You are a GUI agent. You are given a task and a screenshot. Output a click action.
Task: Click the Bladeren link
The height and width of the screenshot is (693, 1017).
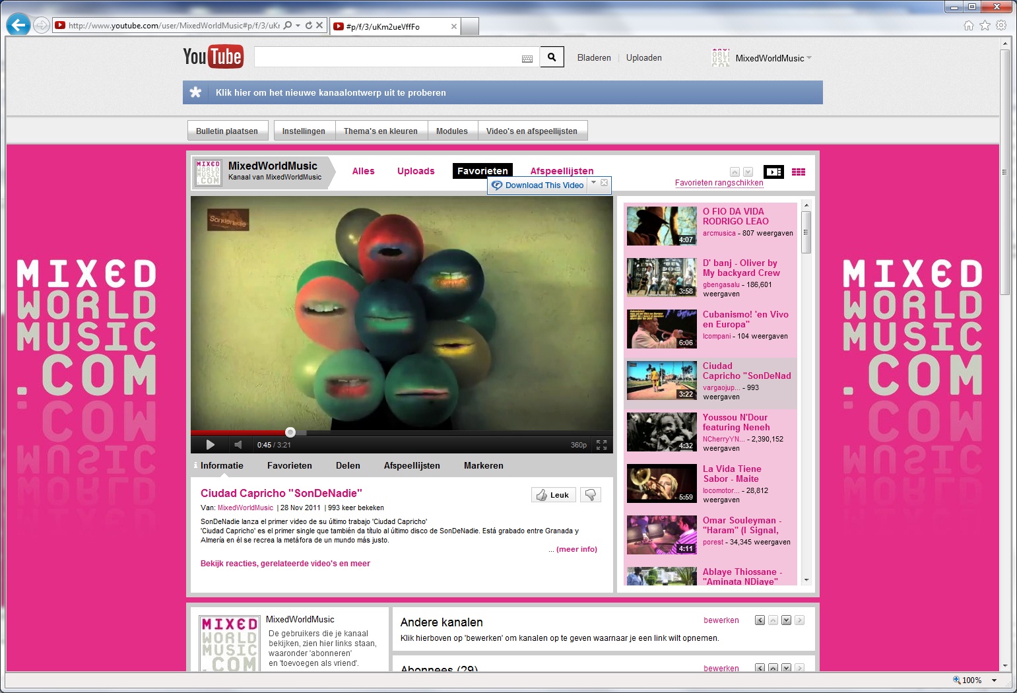(x=594, y=58)
